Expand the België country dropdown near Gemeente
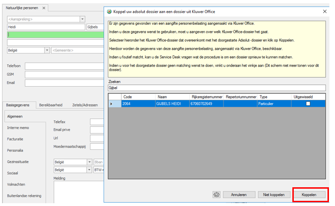Screen dimensions: 335x206 [47, 50]
